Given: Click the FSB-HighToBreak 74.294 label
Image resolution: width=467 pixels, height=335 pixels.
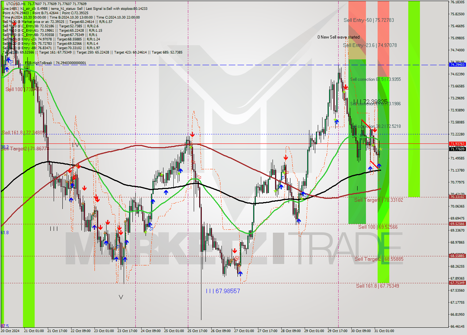Looking at the screenshot, I should 55,63.
